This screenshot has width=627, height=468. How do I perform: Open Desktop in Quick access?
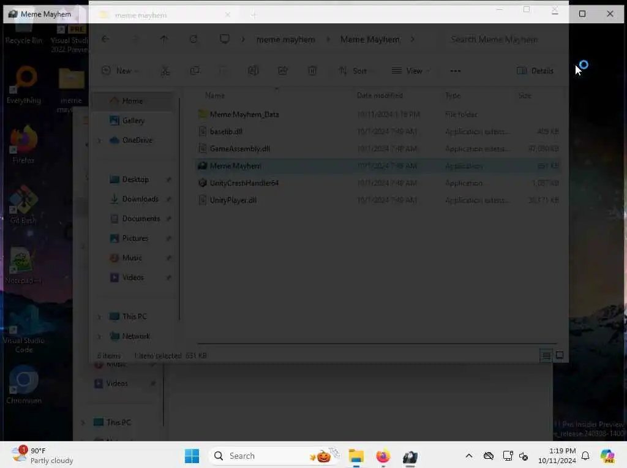click(135, 179)
